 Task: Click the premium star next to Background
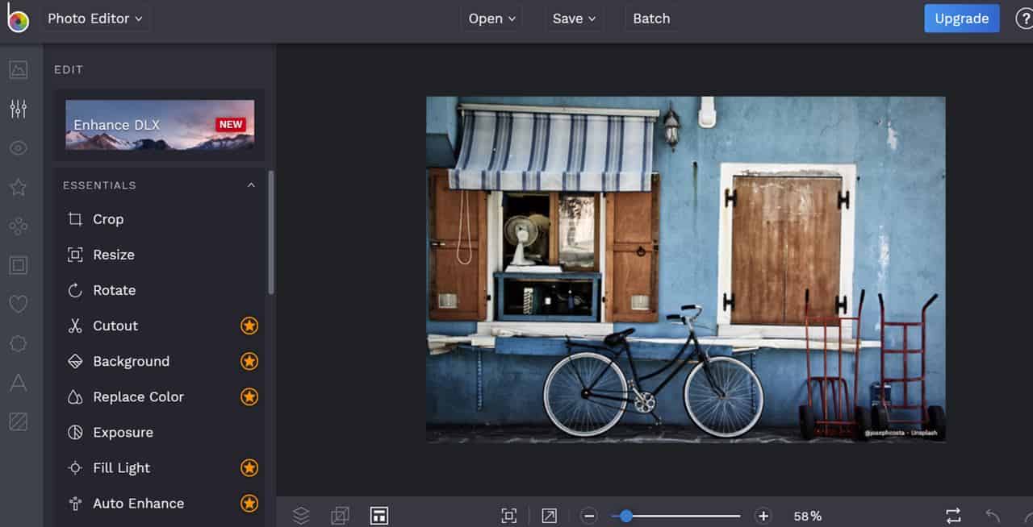[249, 361]
